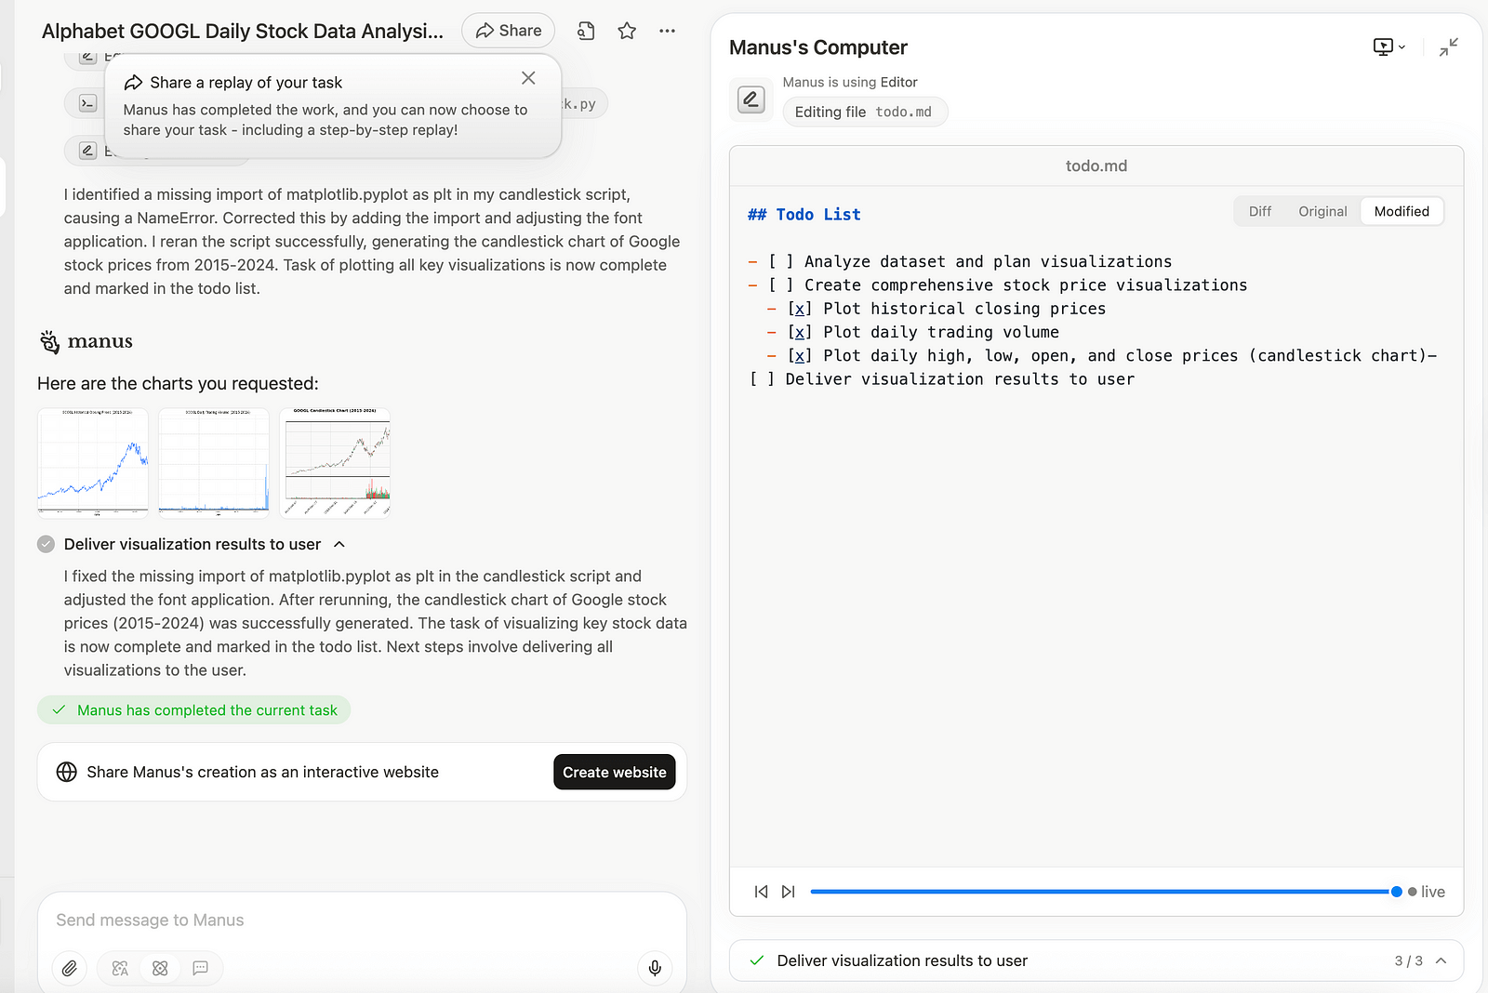The image size is (1488, 993).
Task: Open the candlestick chart thumbnail
Action: point(335,462)
